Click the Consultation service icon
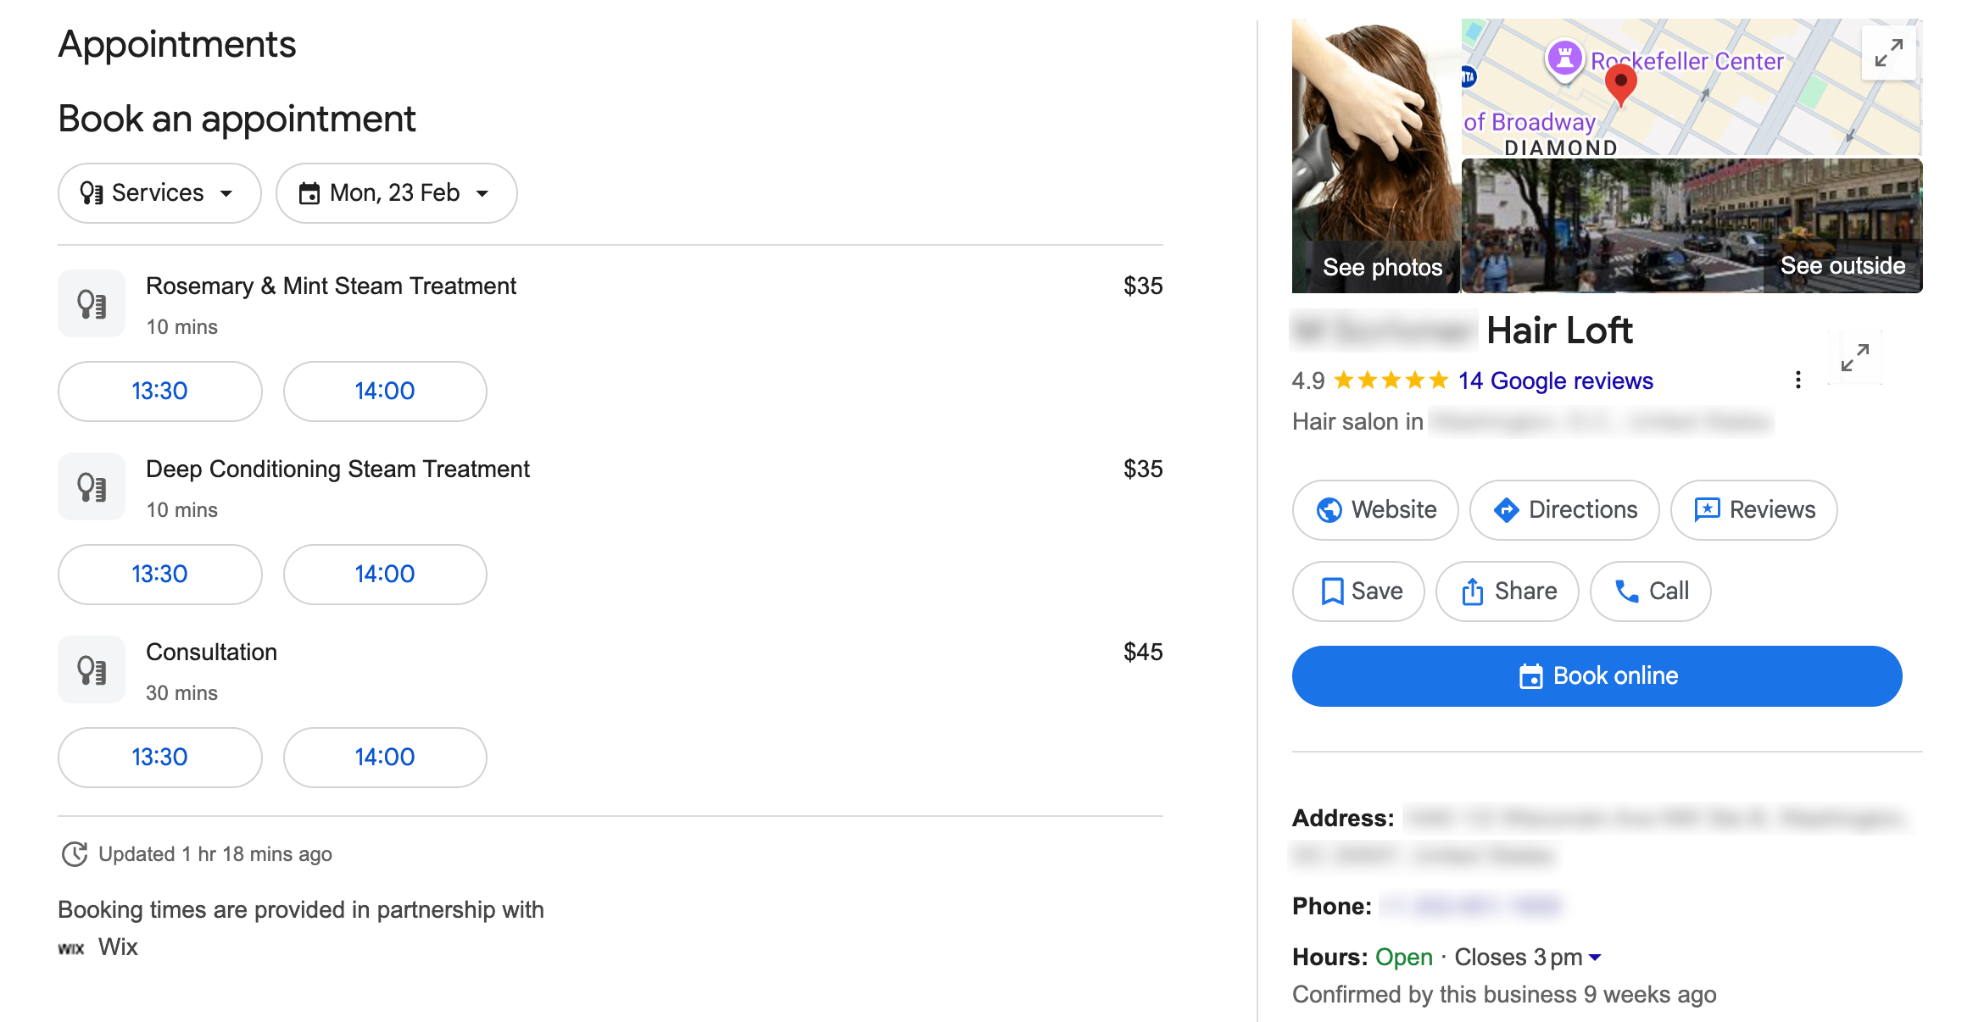Image resolution: width=1962 pixels, height=1022 pixels. tap(91, 669)
